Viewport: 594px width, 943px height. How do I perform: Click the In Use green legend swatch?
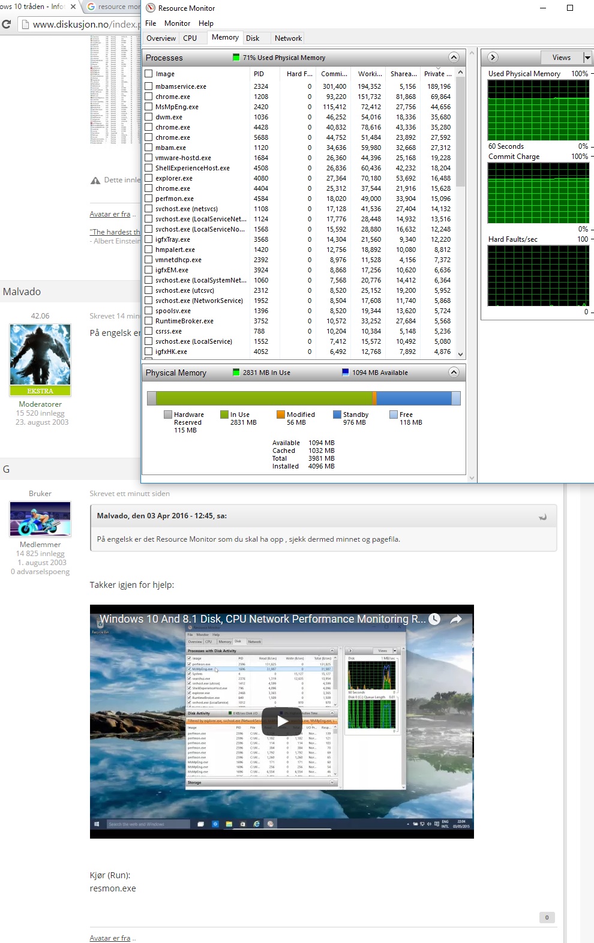(224, 415)
